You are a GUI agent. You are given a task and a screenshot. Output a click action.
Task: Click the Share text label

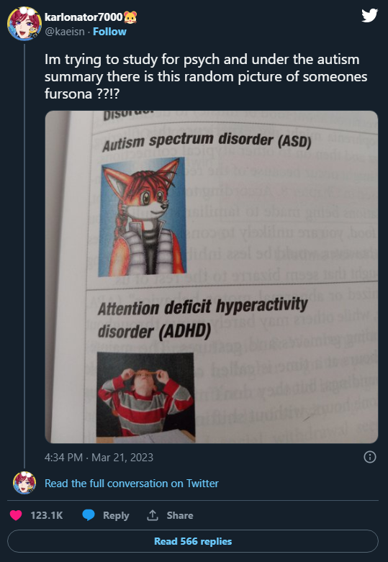(180, 515)
